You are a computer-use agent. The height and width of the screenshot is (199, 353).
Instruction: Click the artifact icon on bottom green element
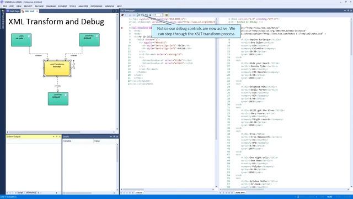click(x=66, y=95)
